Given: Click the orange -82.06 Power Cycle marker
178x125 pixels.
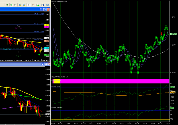Looking at the screenshot, I should click(173, 93).
